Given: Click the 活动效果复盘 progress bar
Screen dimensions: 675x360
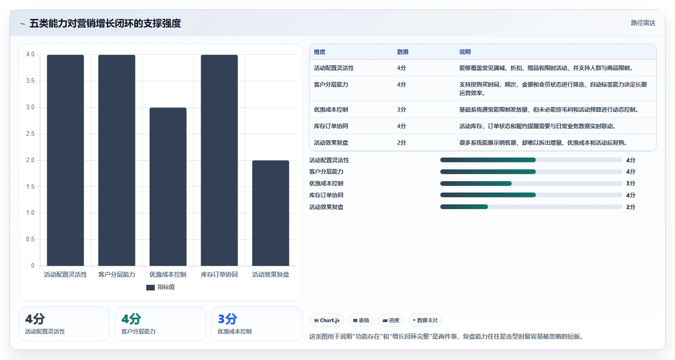Looking at the screenshot, I should coord(531,207).
